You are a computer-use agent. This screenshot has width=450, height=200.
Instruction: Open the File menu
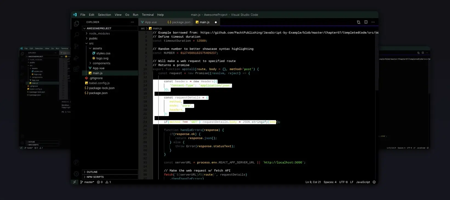click(x=83, y=15)
